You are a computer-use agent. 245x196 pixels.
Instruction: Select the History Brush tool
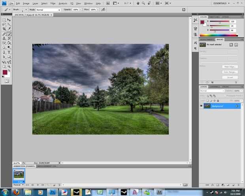point(9,38)
